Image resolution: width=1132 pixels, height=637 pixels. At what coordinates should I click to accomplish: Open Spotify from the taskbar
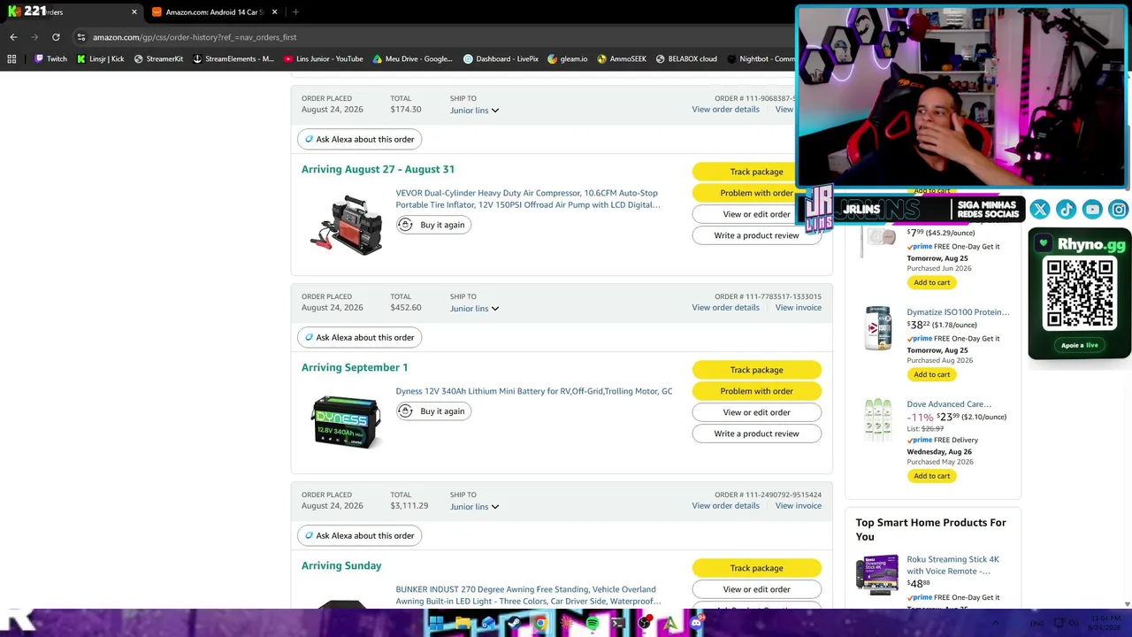592,624
